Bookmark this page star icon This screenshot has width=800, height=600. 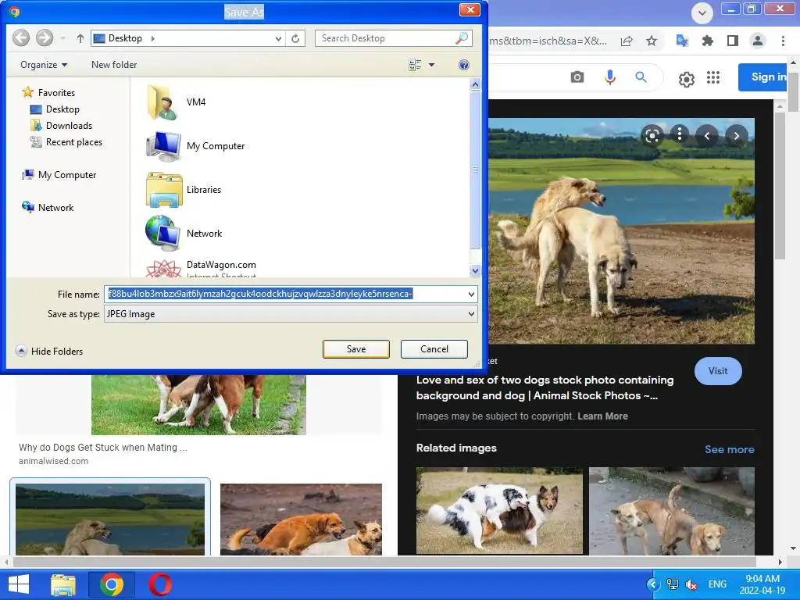(652, 41)
